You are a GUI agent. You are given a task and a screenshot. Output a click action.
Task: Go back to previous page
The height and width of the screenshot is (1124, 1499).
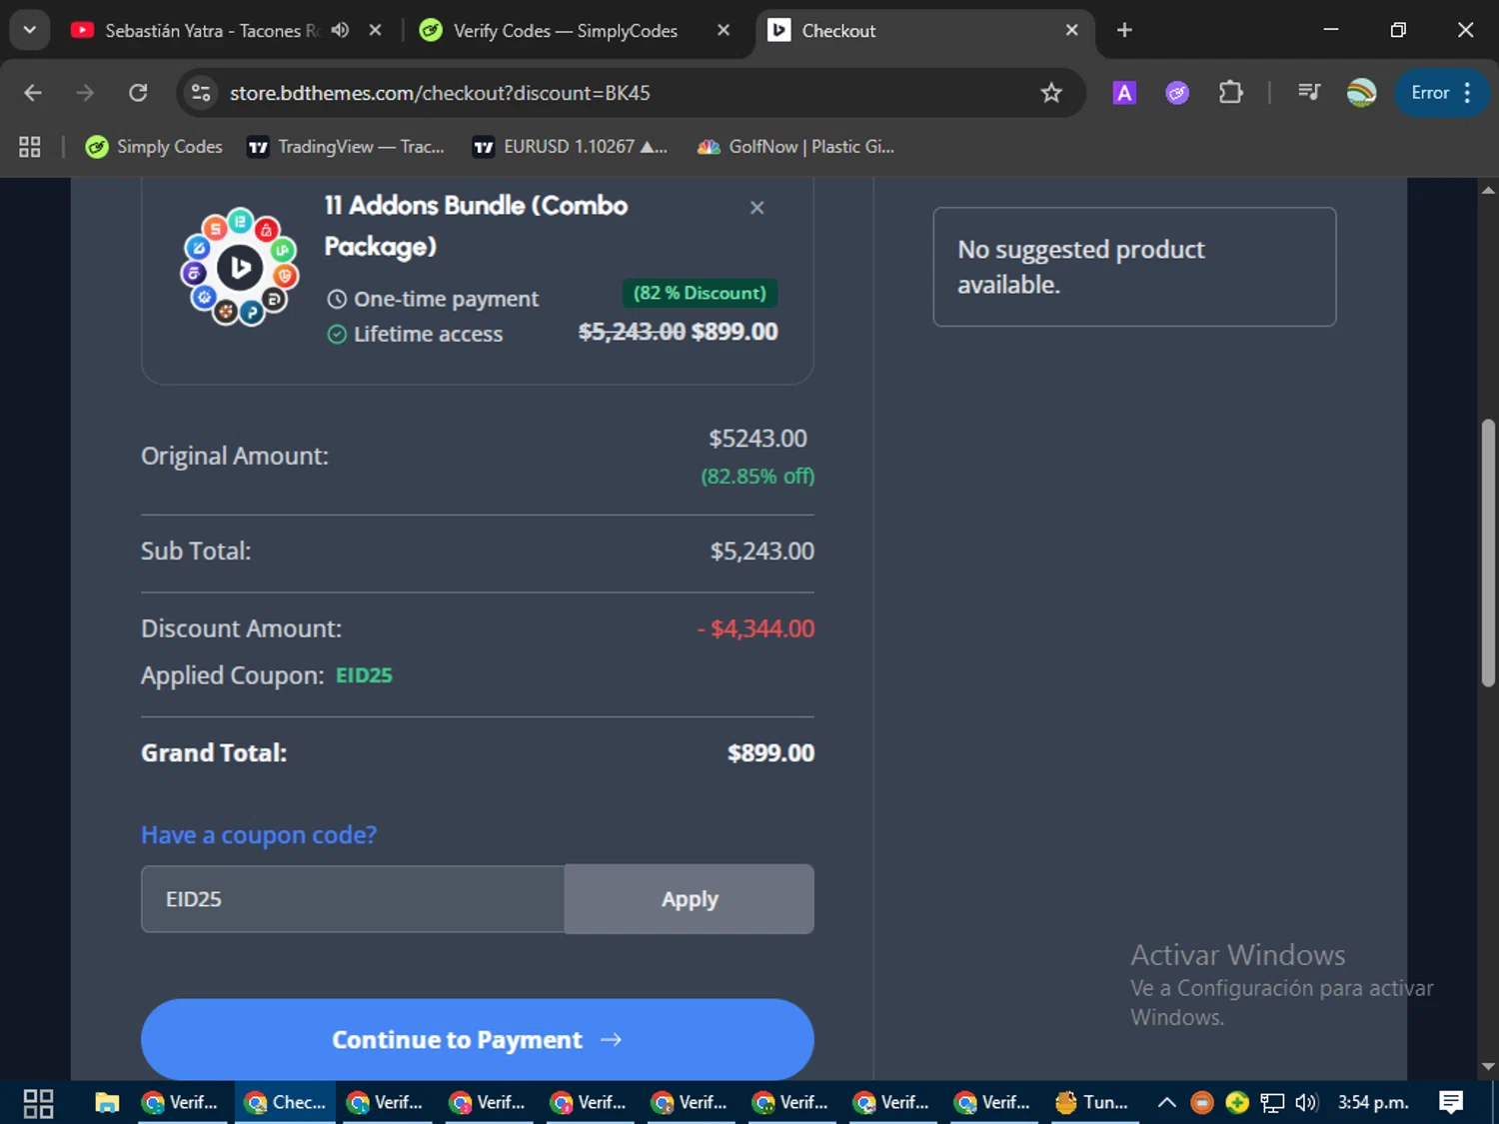pyautogui.click(x=33, y=93)
